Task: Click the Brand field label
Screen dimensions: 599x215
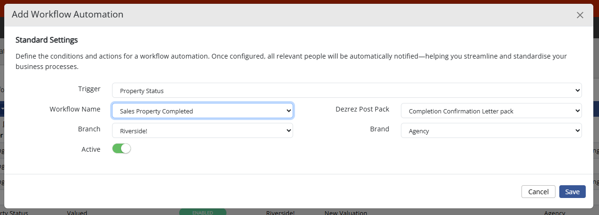Action: click(x=379, y=129)
